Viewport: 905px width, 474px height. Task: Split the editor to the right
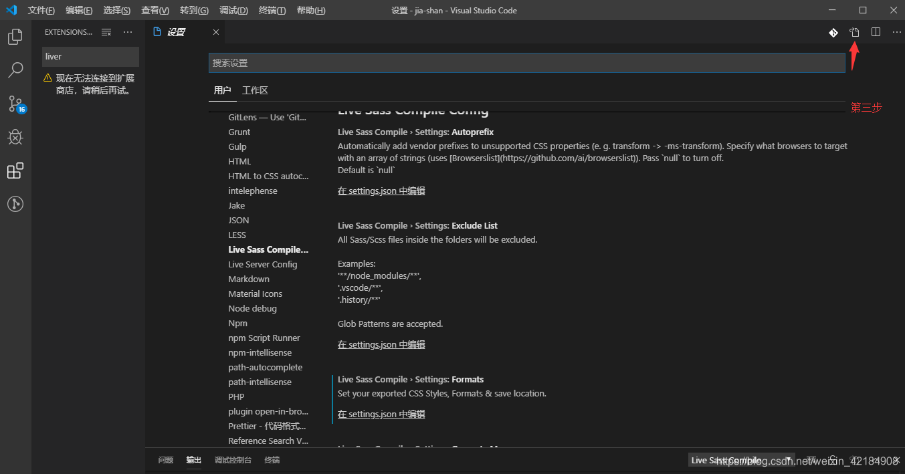click(x=876, y=32)
